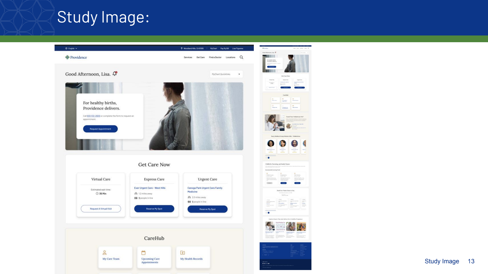Click the Get Care Now heading
The width and height of the screenshot is (488, 274).
(x=154, y=165)
